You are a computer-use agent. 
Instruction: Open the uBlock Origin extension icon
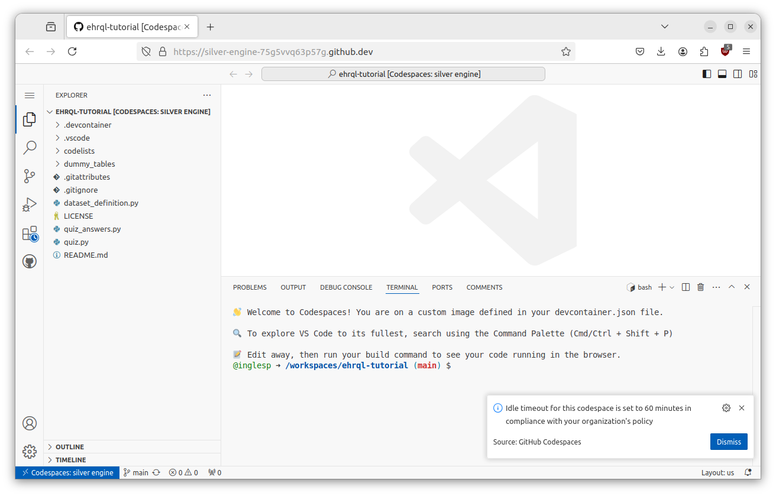726,51
